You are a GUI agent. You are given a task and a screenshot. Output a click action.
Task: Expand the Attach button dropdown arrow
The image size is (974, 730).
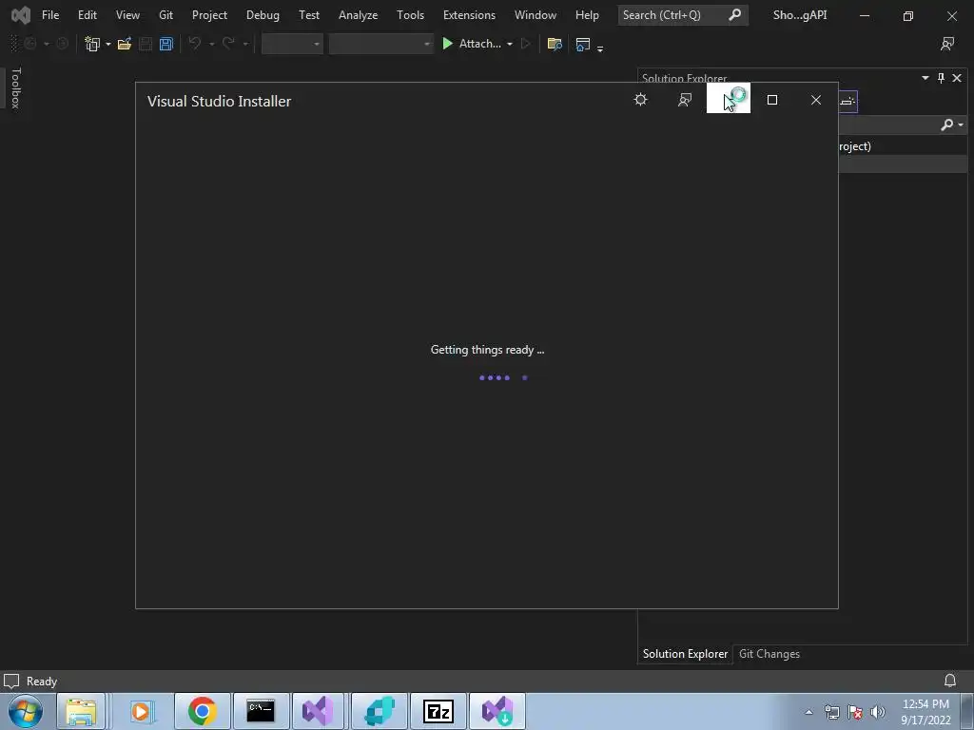click(510, 44)
